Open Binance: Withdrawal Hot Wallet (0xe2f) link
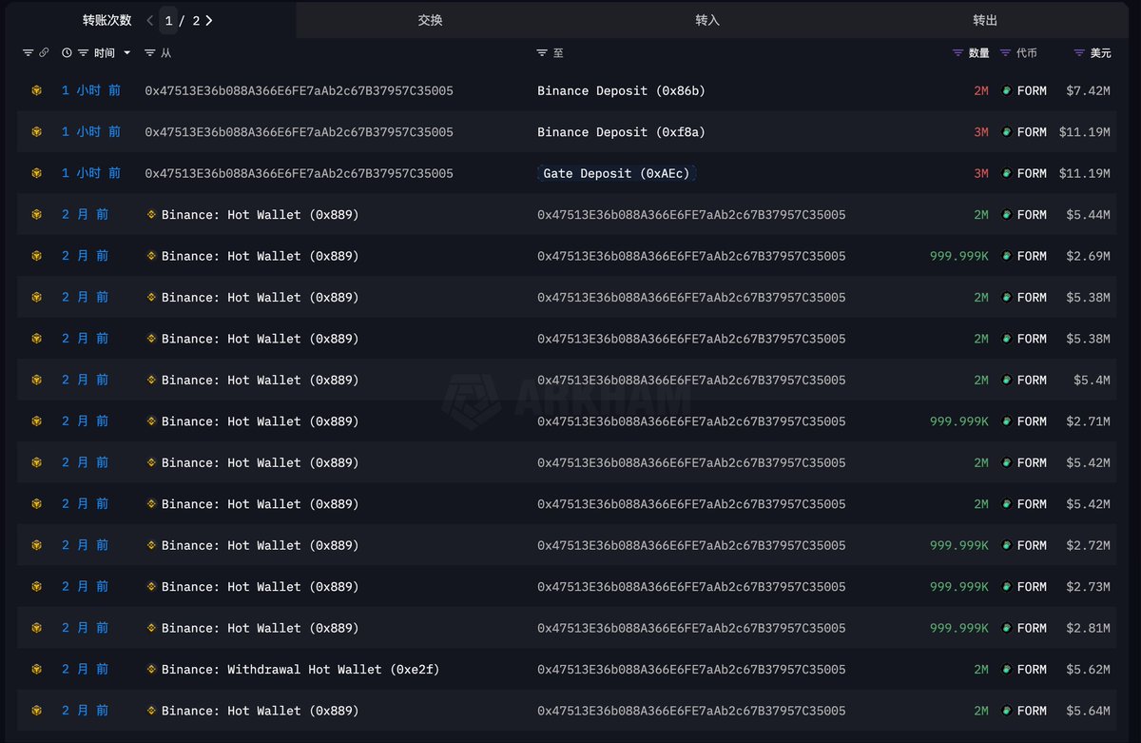The width and height of the screenshot is (1141, 743). pyautogui.click(x=300, y=670)
